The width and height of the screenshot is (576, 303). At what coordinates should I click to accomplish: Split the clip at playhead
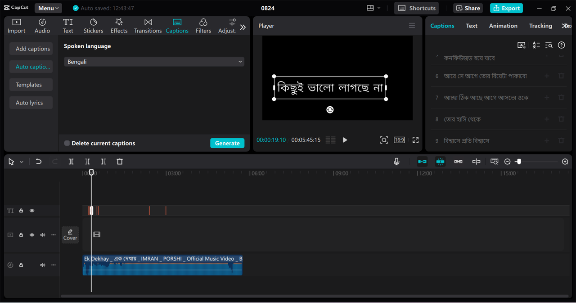pos(71,162)
